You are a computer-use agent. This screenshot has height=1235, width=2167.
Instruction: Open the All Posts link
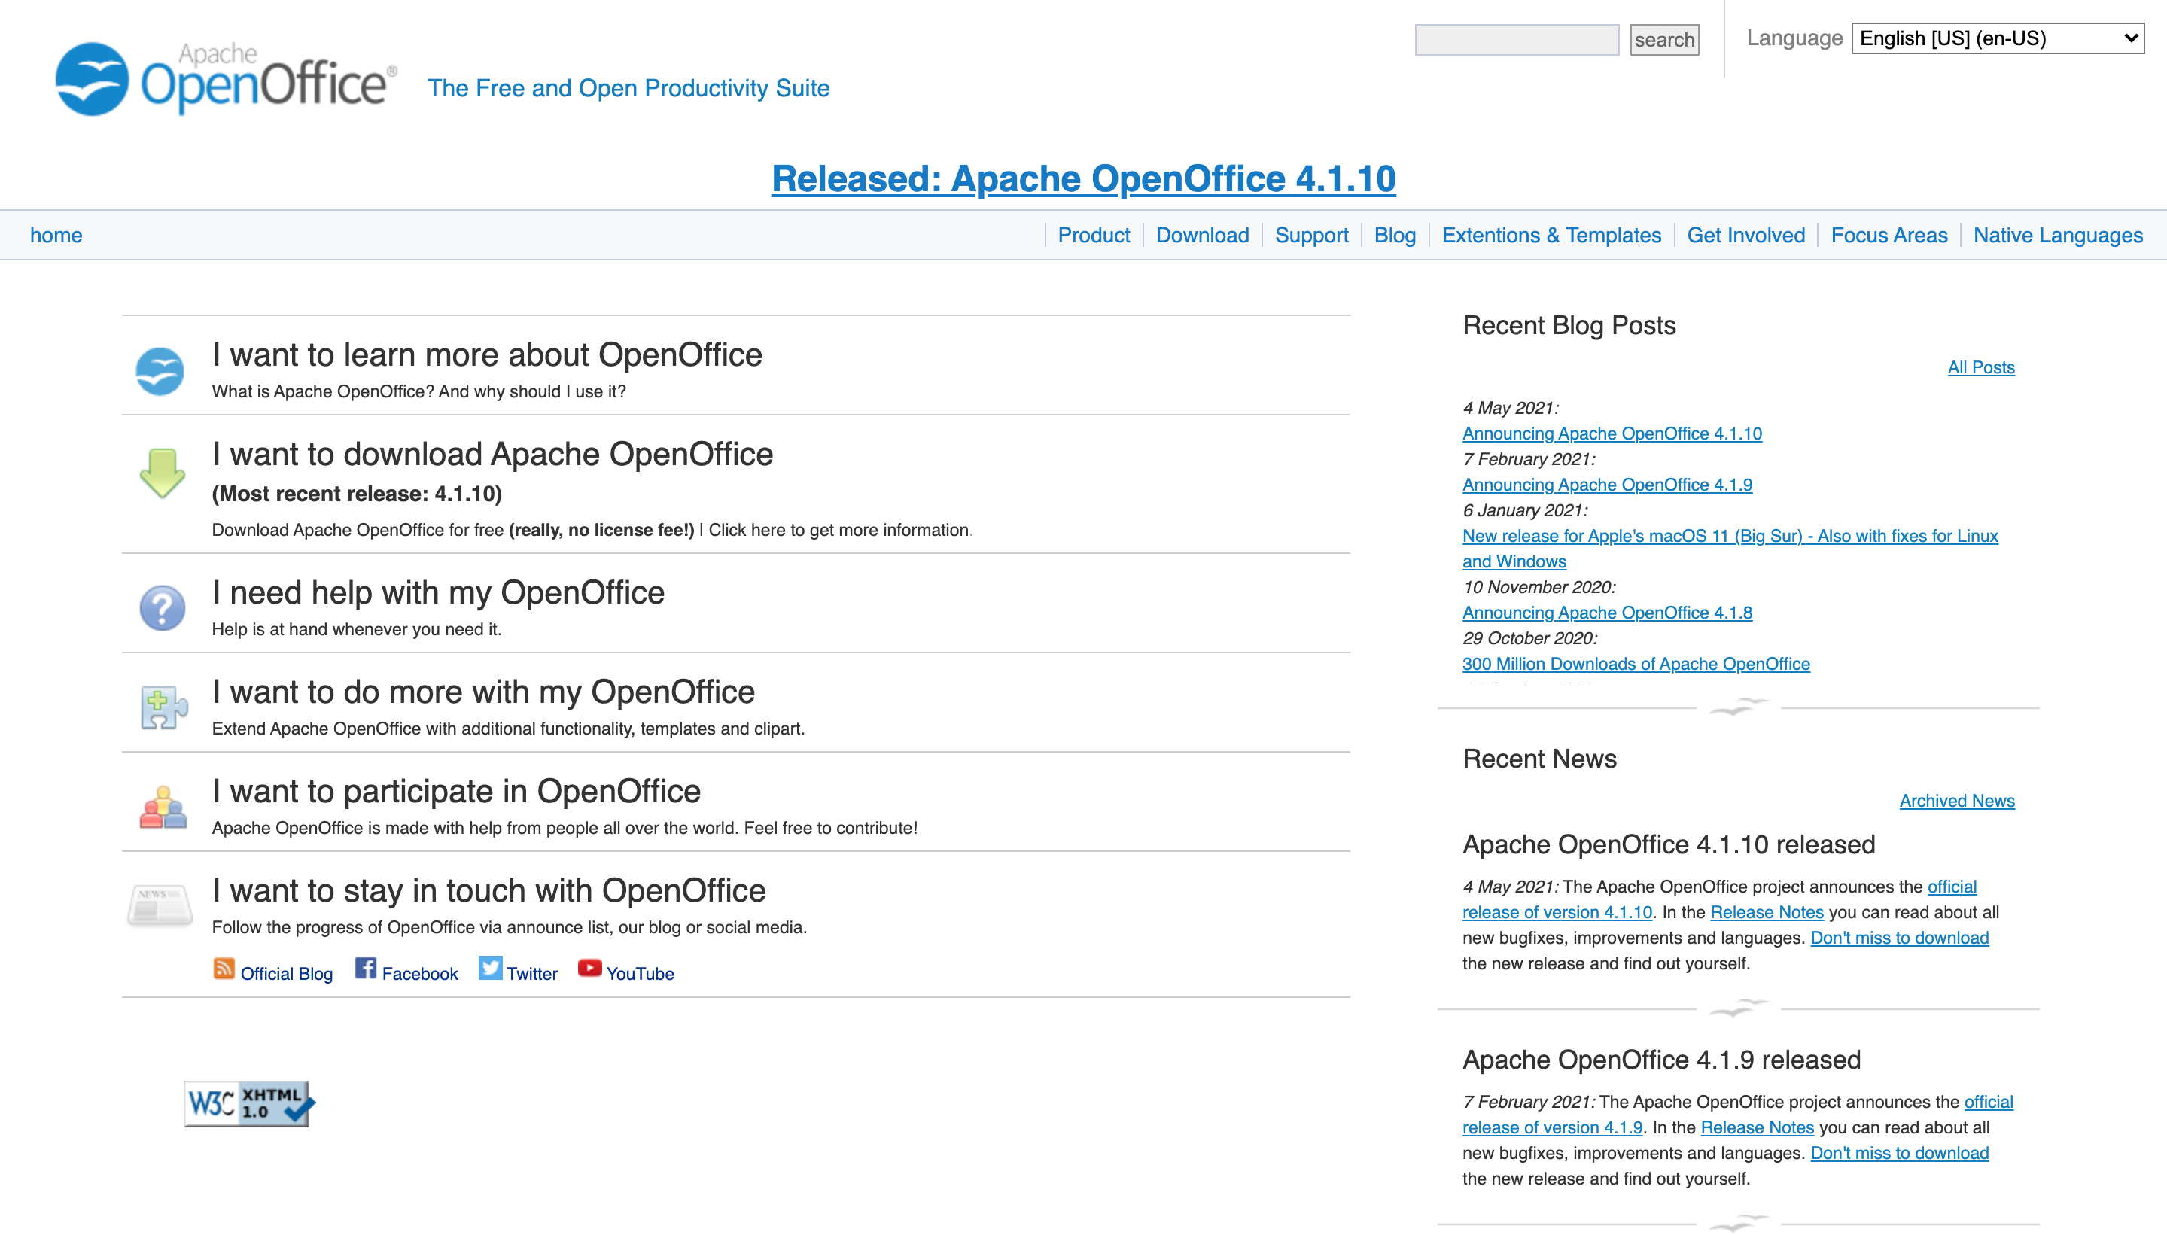tap(1980, 367)
